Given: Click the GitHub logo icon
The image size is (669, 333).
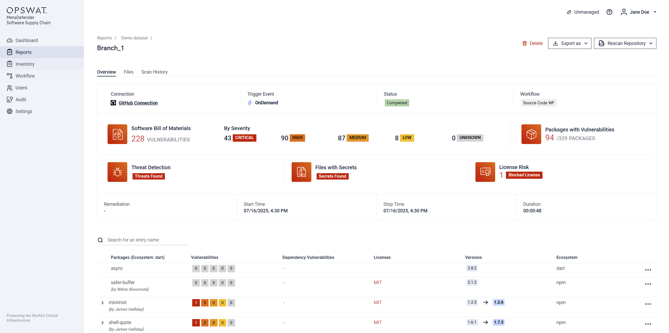Looking at the screenshot, I should (x=113, y=103).
